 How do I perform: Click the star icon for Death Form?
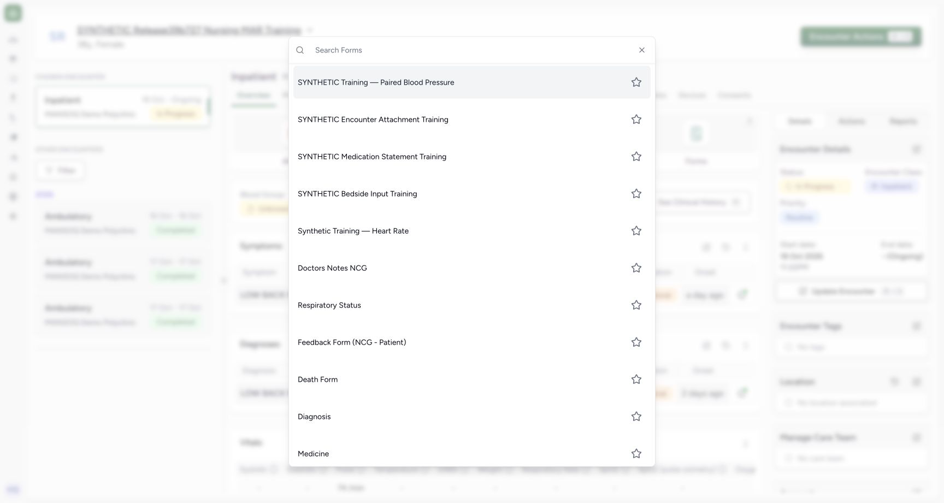coord(636,380)
